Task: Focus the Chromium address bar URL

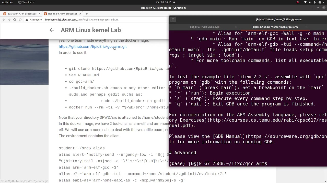Action: coord(81,20)
